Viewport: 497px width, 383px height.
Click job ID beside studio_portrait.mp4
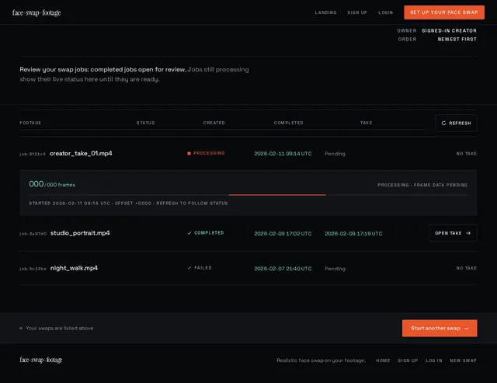point(33,234)
